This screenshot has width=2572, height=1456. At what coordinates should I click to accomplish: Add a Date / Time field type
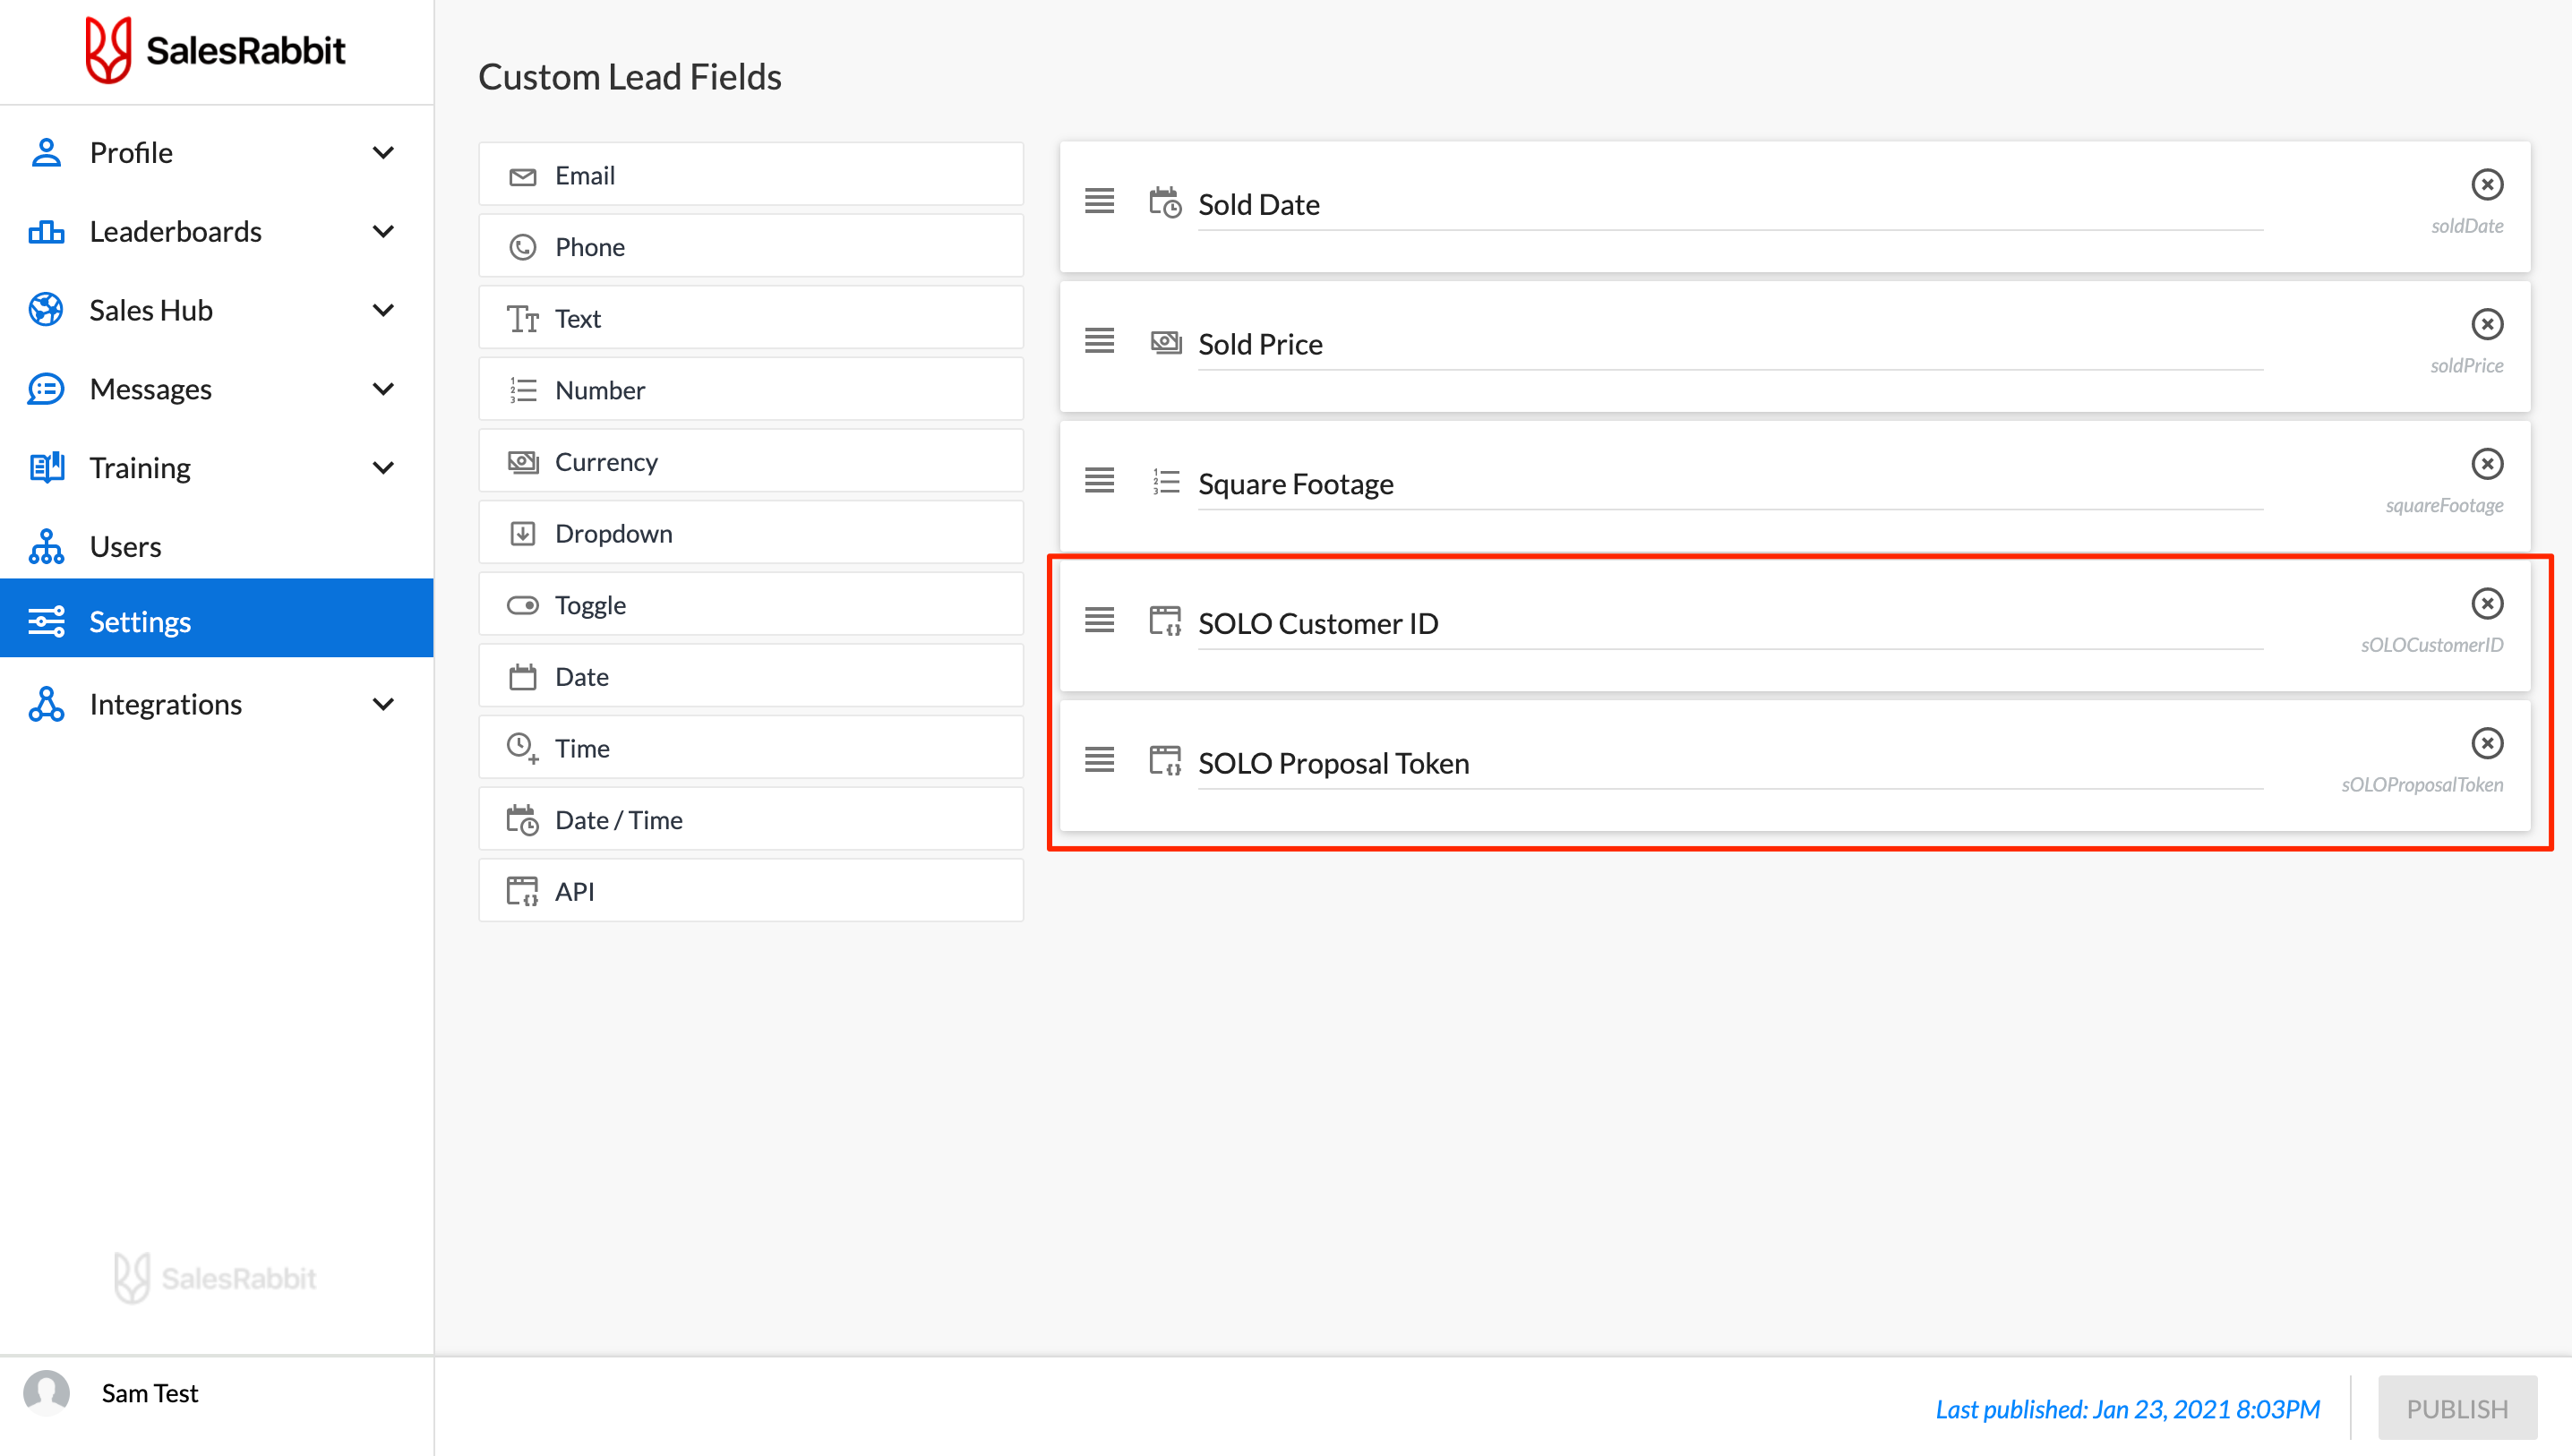pos(751,819)
